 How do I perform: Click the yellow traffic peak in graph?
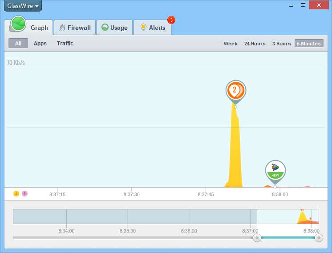pyautogui.click(x=235, y=148)
